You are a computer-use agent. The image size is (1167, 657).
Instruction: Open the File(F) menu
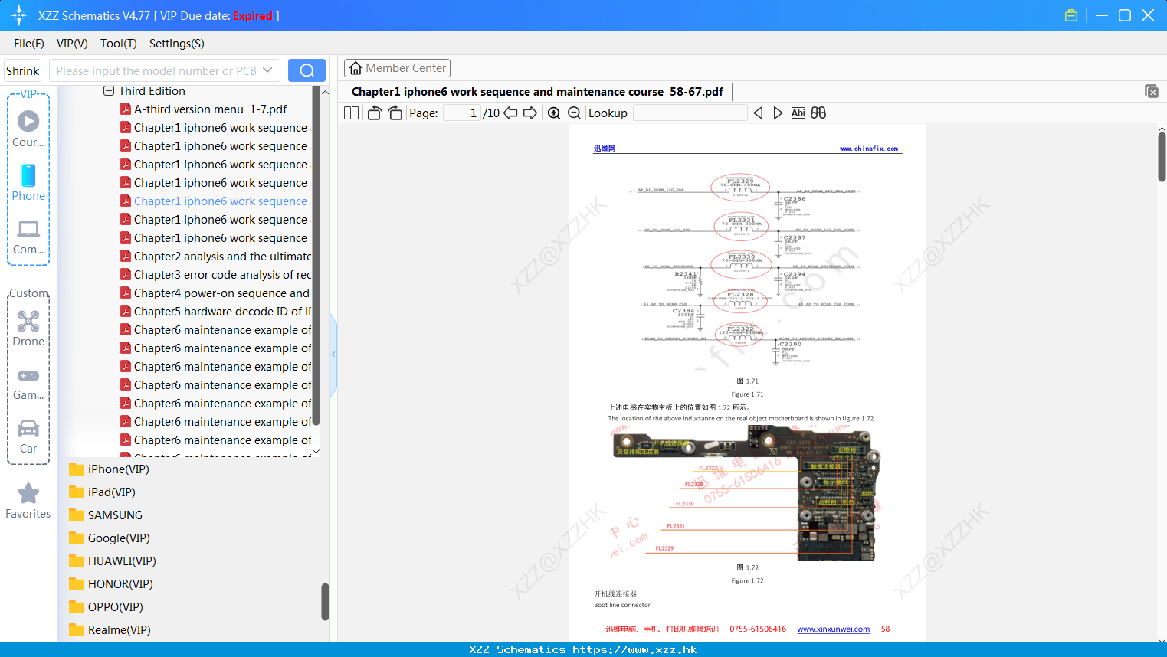[29, 44]
